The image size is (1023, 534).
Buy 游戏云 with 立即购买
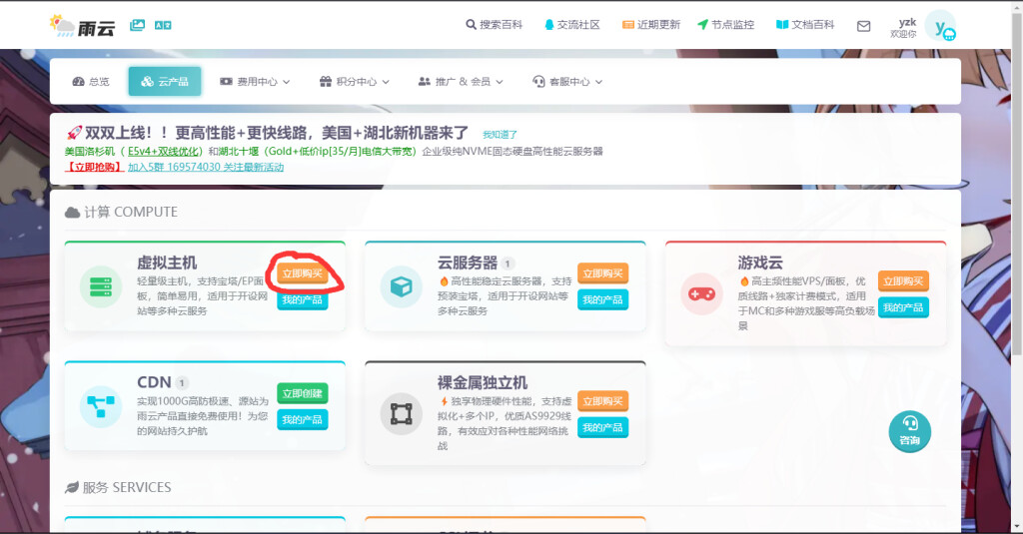pyautogui.click(x=903, y=281)
